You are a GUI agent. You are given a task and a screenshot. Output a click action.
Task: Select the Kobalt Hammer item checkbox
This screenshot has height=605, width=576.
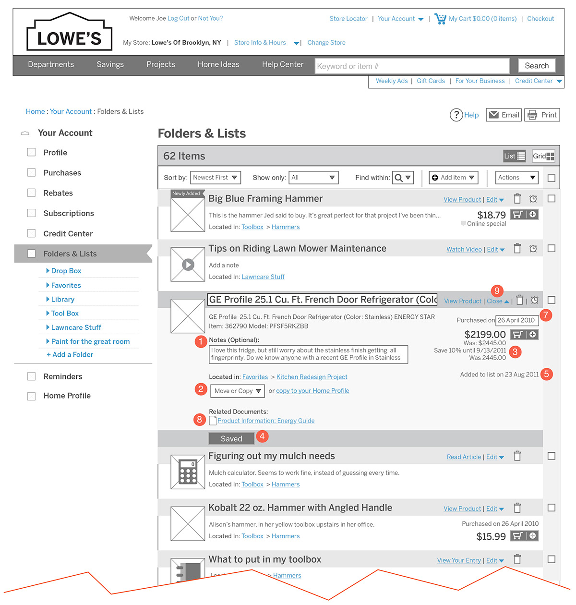click(x=552, y=508)
